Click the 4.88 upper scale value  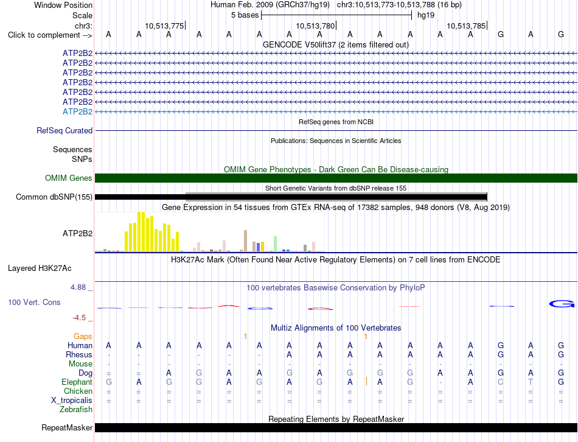pyautogui.click(x=78, y=287)
